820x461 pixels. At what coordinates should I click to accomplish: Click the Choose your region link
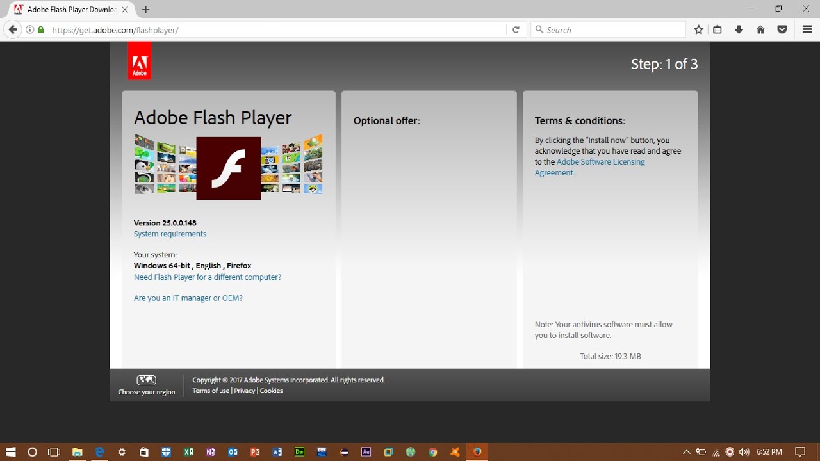(146, 392)
